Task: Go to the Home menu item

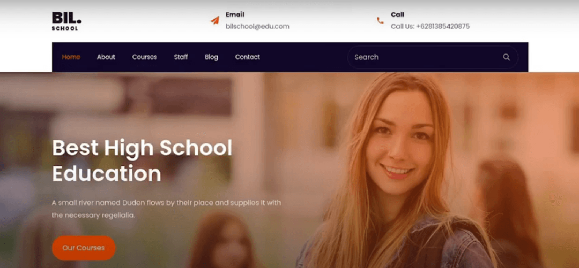Action: coord(71,57)
